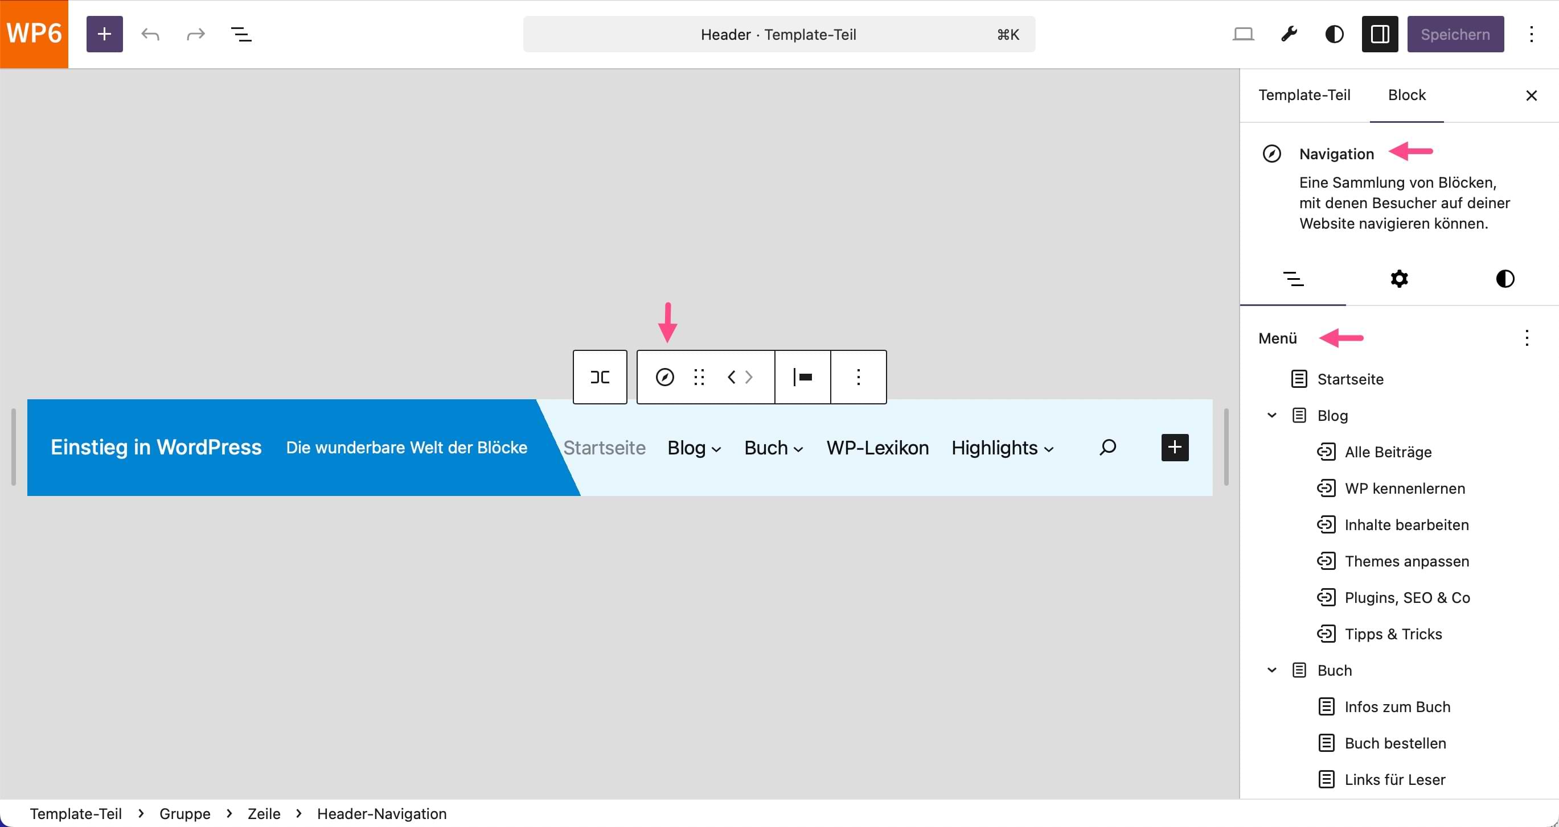Click Gruppe in the breadcrumb bar
The height and width of the screenshot is (827, 1559).
(x=184, y=814)
